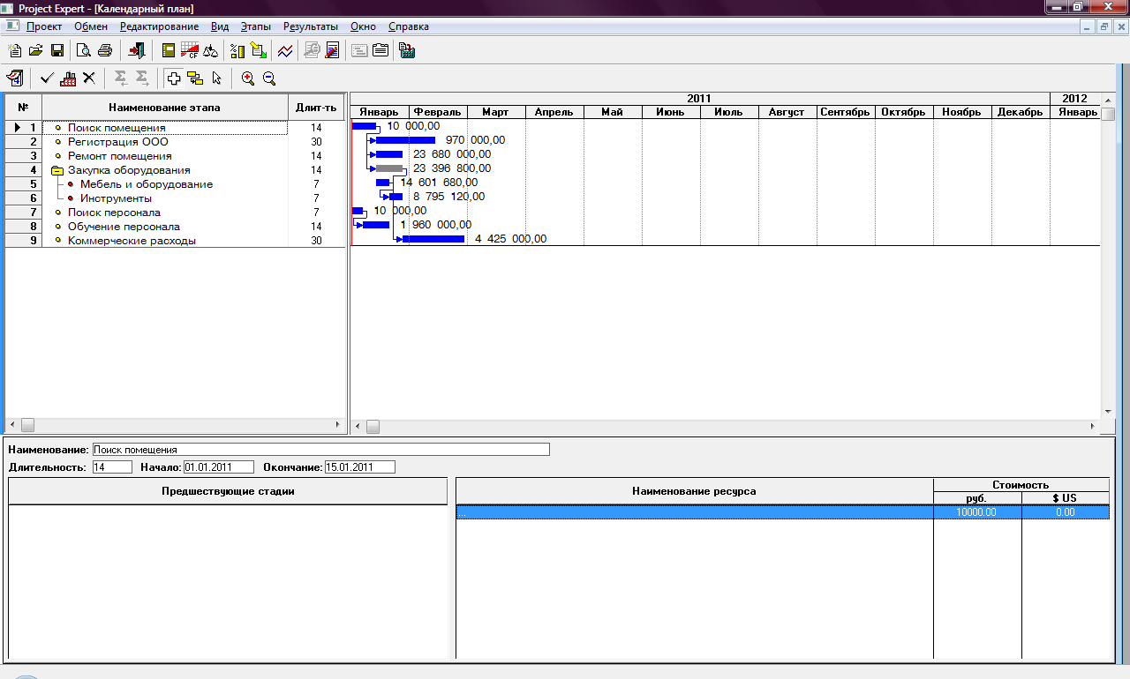1130x679 pixels.
Task: Click the New project icon
Action: tap(14, 50)
